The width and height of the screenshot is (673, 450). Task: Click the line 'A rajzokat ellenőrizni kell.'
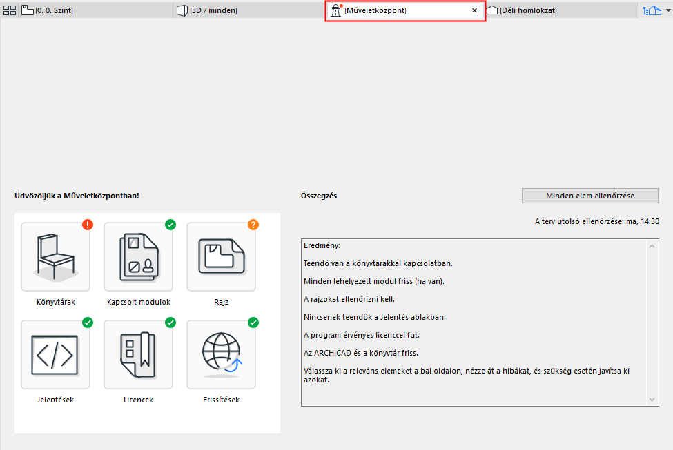(349, 299)
